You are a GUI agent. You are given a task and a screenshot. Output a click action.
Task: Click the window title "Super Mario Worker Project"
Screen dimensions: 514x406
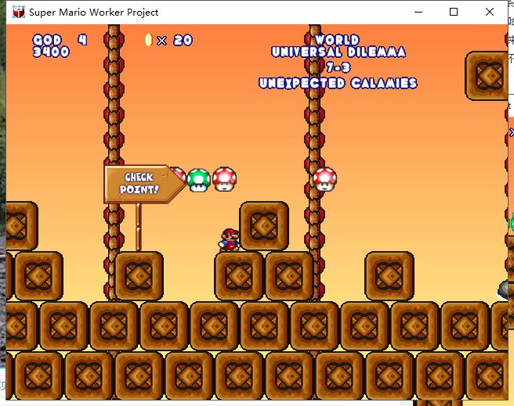coord(94,12)
